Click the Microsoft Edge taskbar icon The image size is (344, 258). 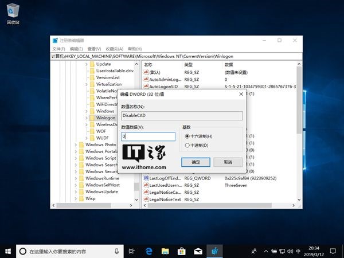point(149,251)
